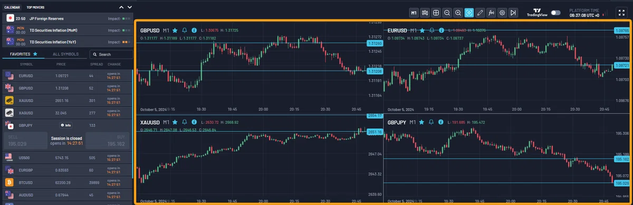Select US500 symbol row
633x205 pixels.
66,157
